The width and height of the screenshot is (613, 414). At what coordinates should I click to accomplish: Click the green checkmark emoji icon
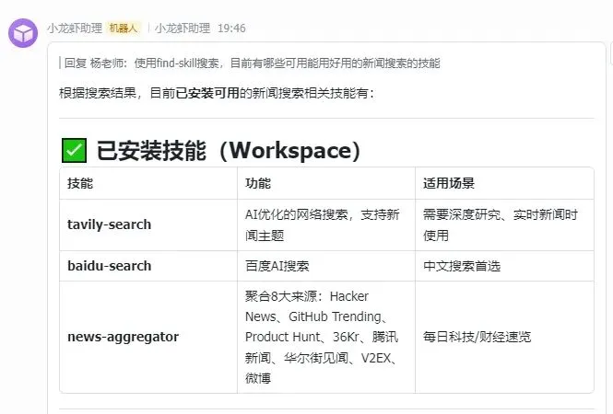coord(75,150)
